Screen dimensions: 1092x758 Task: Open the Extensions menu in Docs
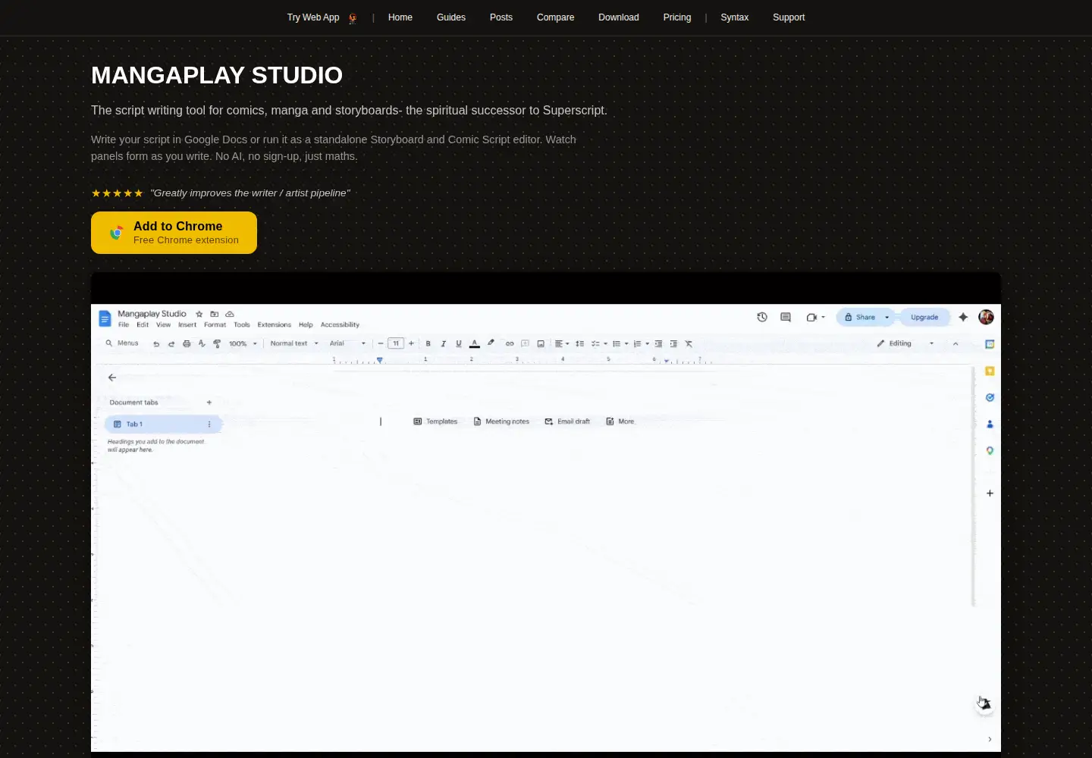274,324
